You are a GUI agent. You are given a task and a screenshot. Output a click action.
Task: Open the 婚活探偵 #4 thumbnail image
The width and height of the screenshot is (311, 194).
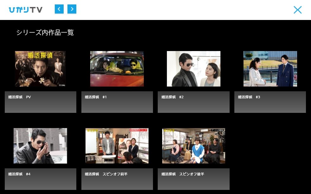[x=40, y=146]
